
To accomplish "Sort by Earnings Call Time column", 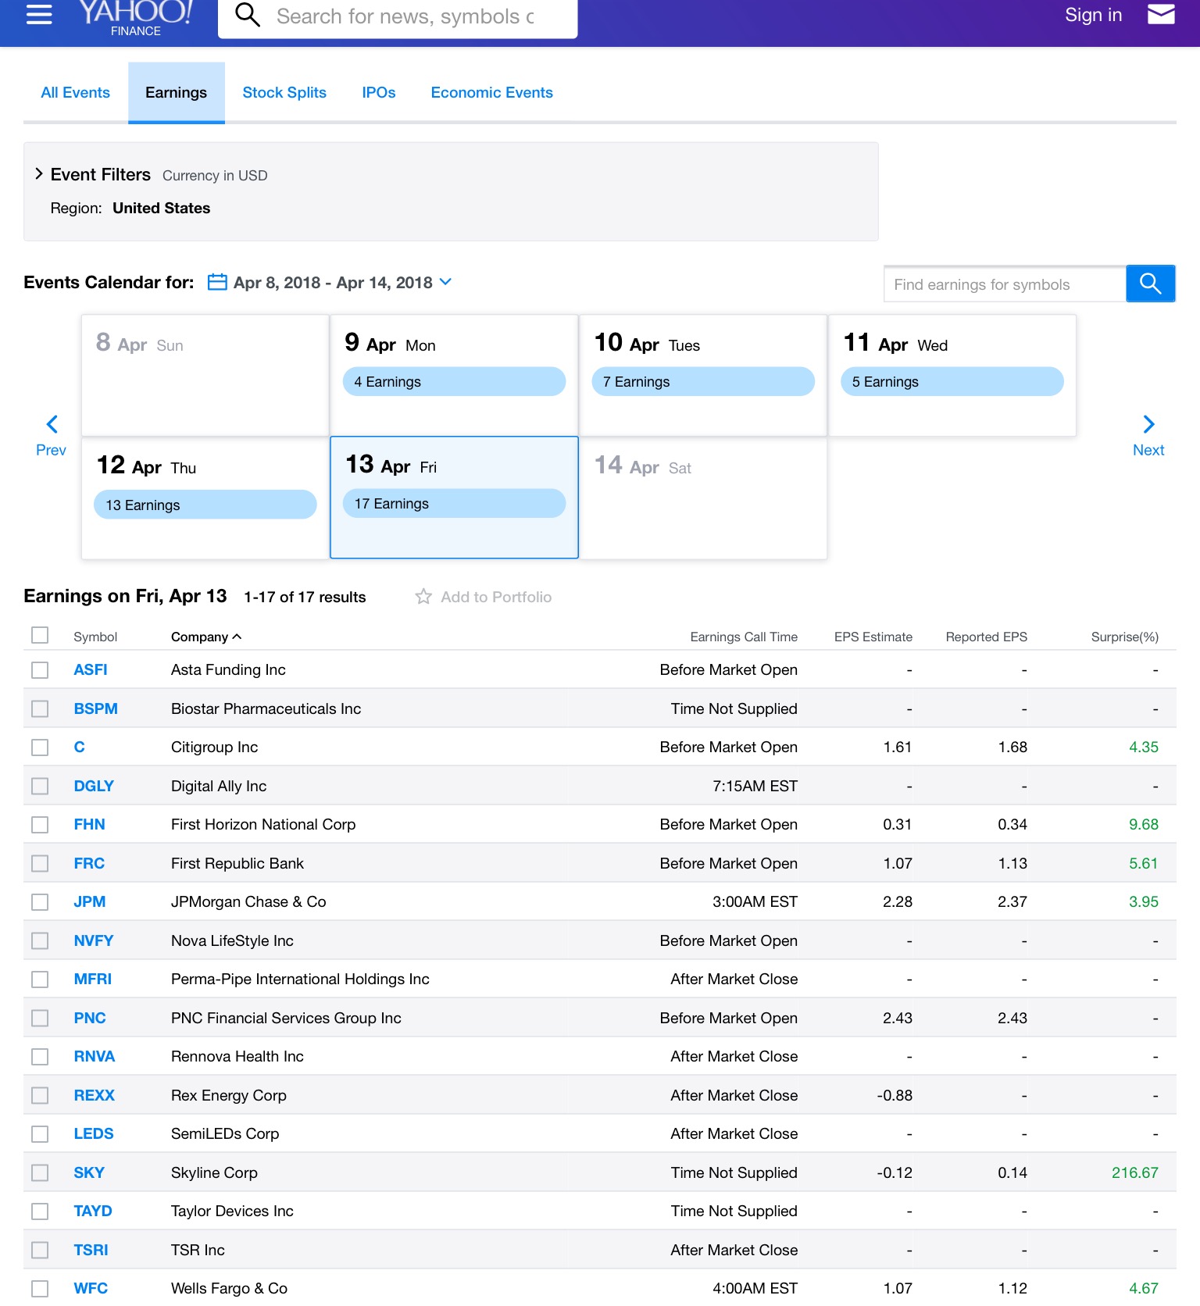I will pos(744,637).
